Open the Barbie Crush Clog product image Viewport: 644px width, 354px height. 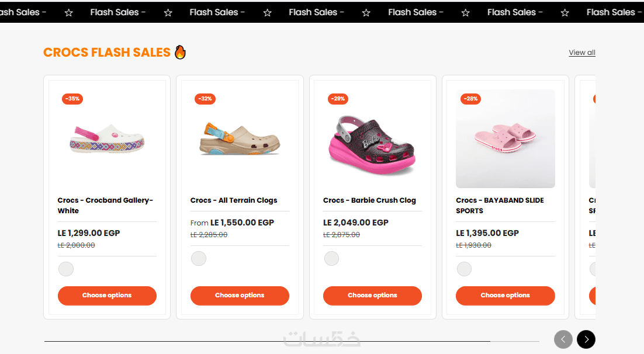(x=372, y=144)
